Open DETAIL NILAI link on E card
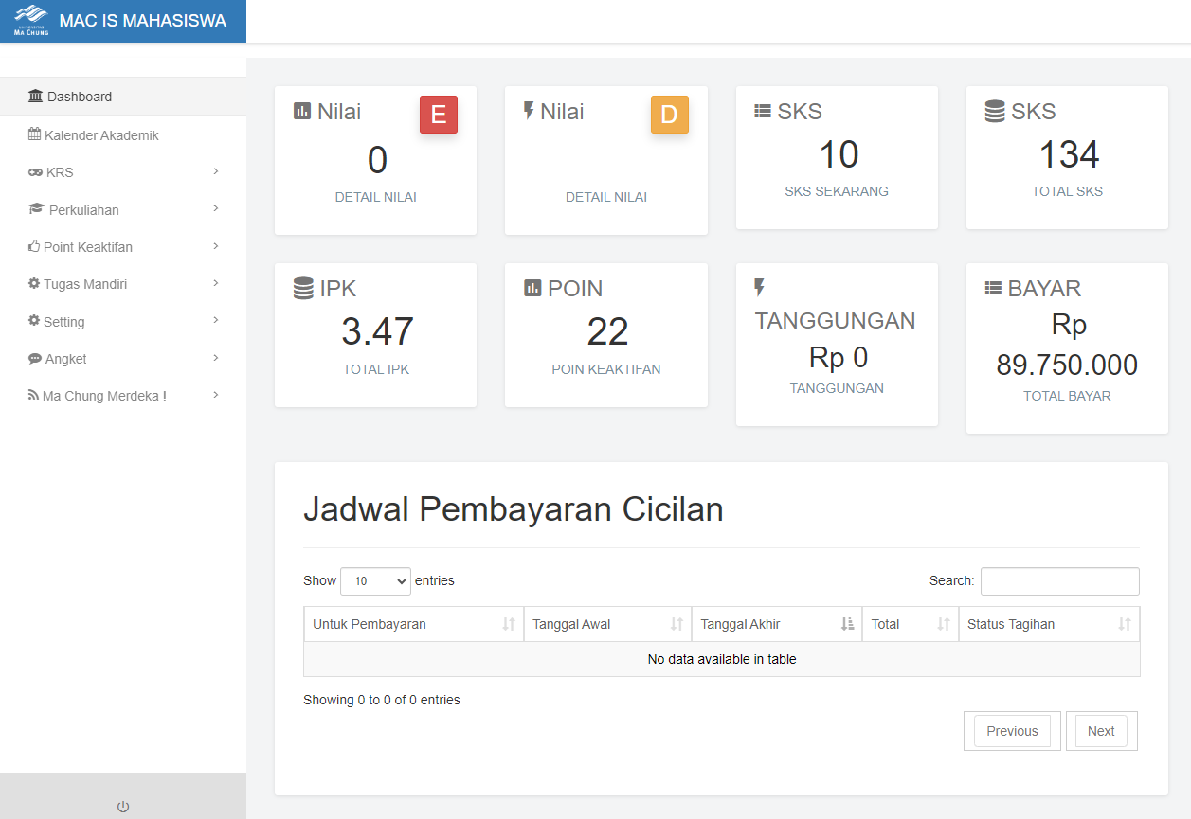 pyautogui.click(x=376, y=197)
